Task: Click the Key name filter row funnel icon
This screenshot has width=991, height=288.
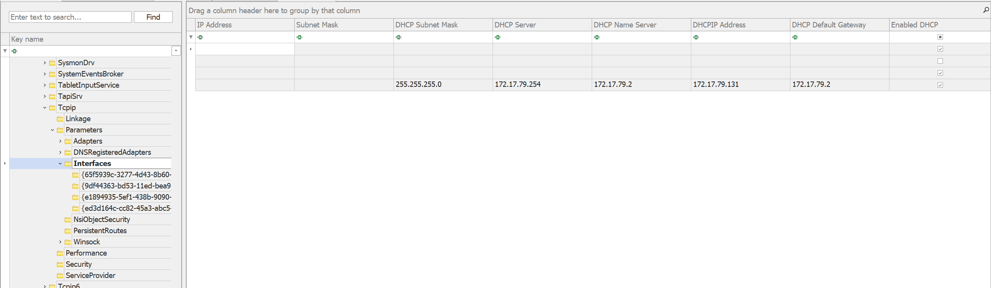Action: 5,51
